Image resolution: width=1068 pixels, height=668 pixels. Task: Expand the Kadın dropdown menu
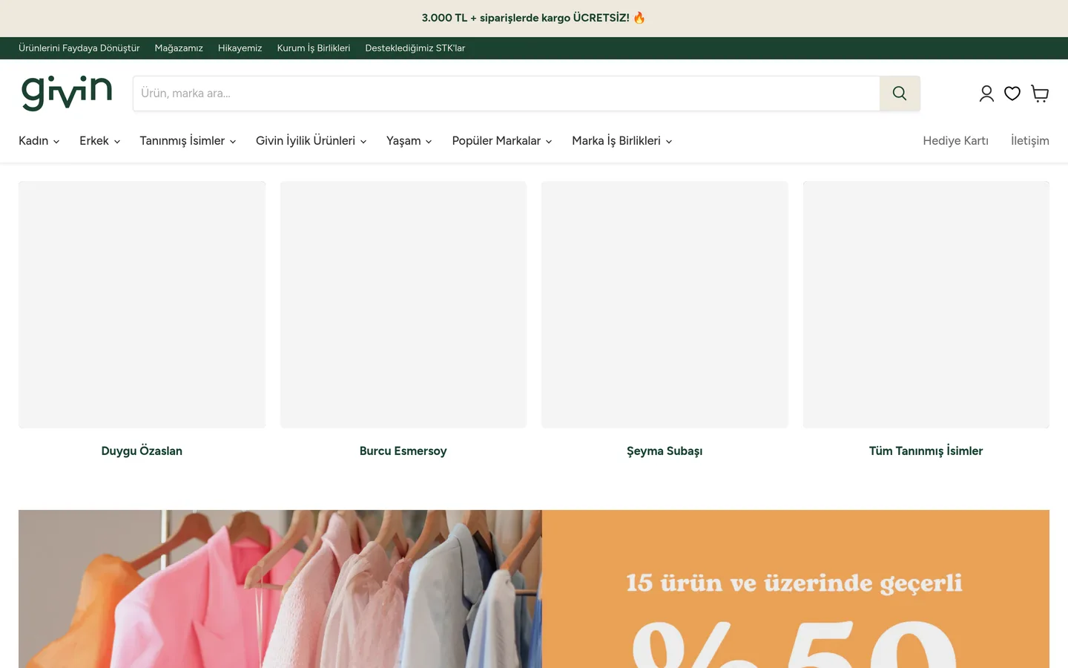point(39,141)
